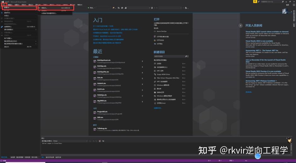Select 退出 Alt+F4 in the File menu
This screenshot has height=163, width=296.
[20, 47]
